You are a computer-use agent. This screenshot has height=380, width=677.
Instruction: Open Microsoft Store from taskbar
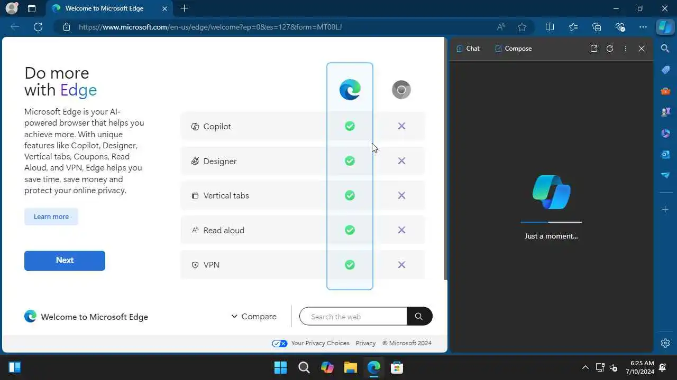[397, 367]
